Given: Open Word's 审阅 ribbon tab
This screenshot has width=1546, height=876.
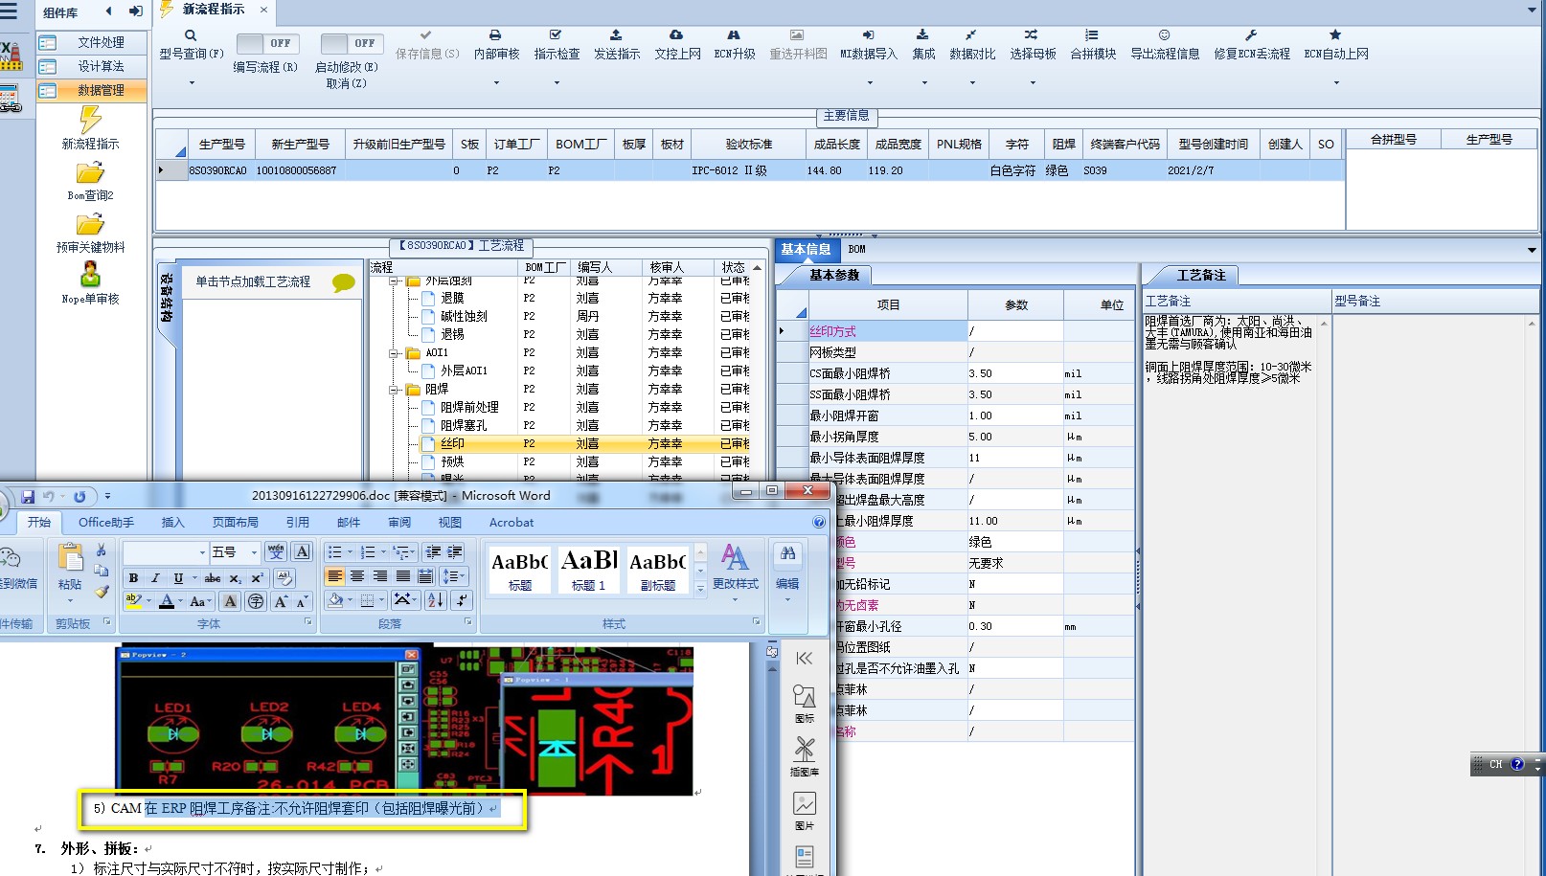Looking at the screenshot, I should (x=399, y=523).
